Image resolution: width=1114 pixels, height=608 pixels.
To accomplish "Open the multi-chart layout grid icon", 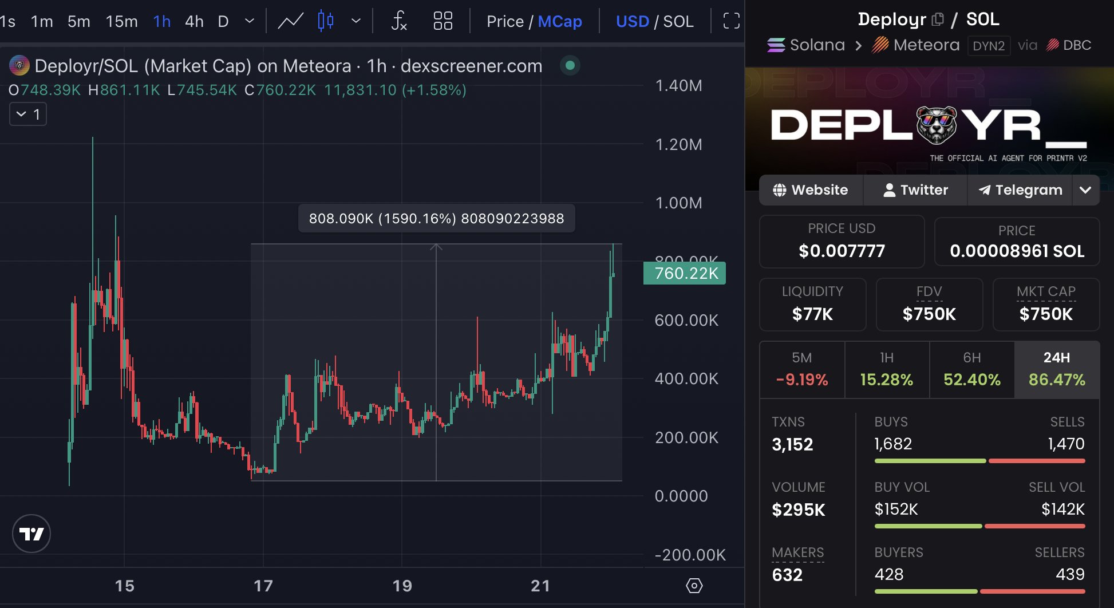I will pos(443,21).
